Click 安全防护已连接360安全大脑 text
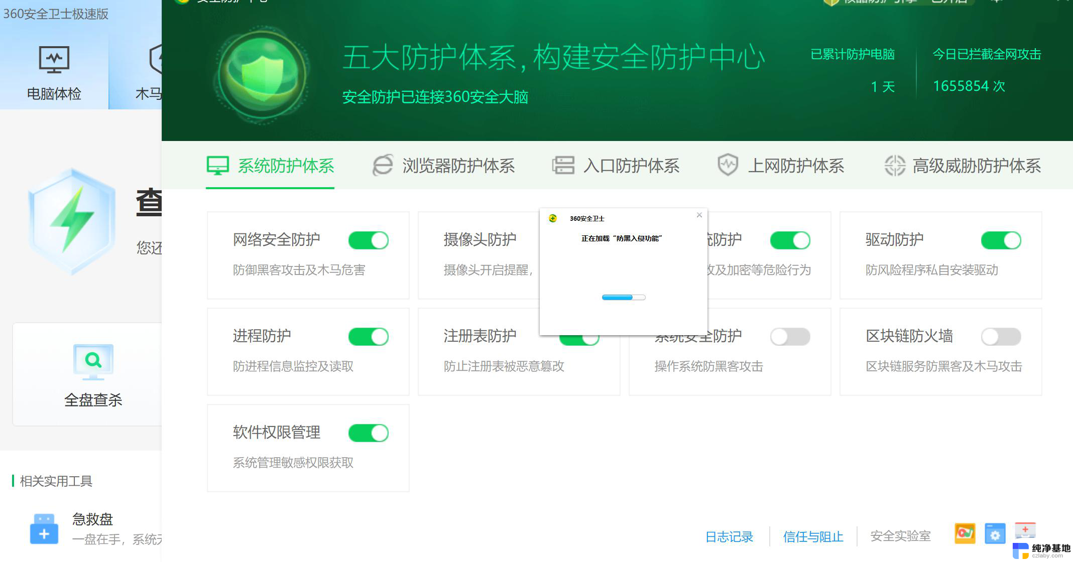This screenshot has height=562, width=1073. point(435,97)
